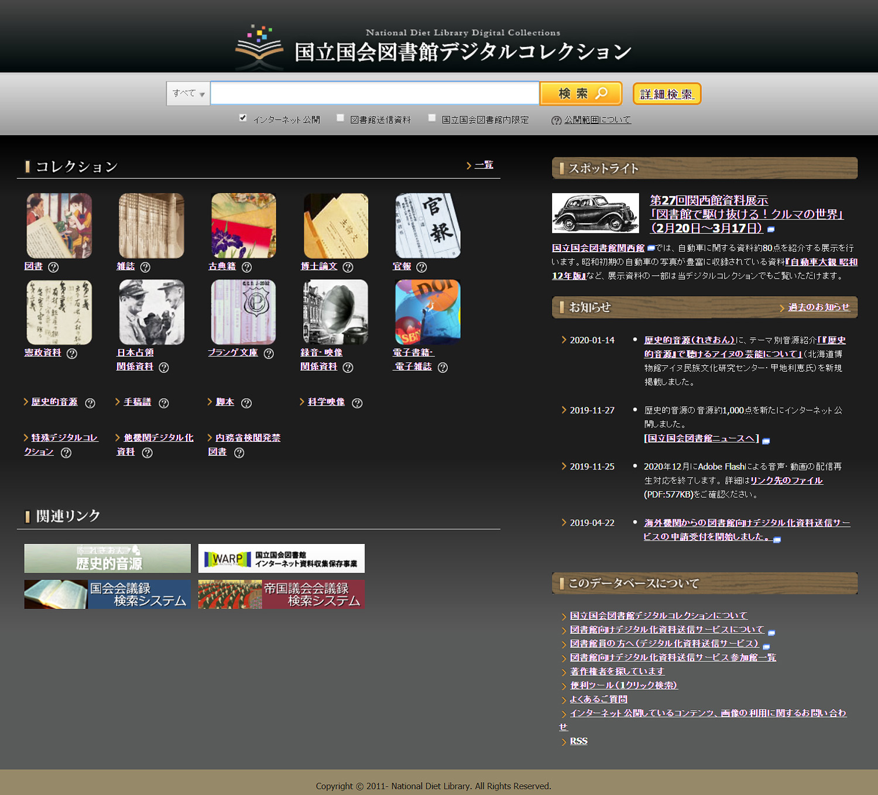Click the help icon next to 日本占領関係資料
This screenshot has height=795, width=878.
coord(164,368)
